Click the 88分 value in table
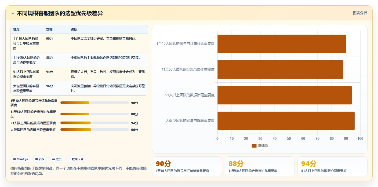 50,58
